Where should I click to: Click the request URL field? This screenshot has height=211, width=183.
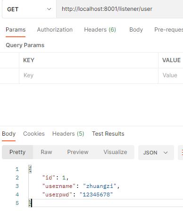[120, 9]
